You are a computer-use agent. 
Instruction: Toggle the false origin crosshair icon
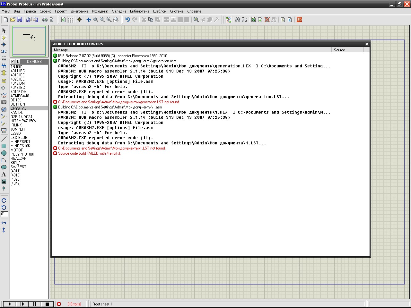click(x=79, y=20)
